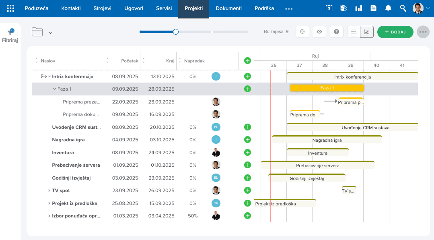Image resolution: width=434 pixels, height=240 pixels.
Task: Open the apps grid menu
Action: 10,8
